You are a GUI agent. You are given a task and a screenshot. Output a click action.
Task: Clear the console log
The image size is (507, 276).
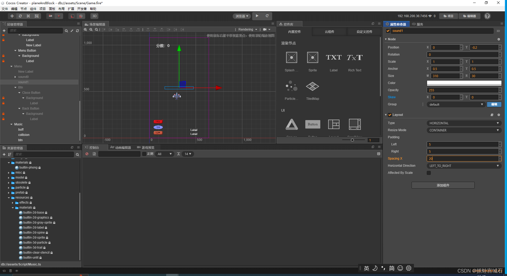(x=87, y=154)
